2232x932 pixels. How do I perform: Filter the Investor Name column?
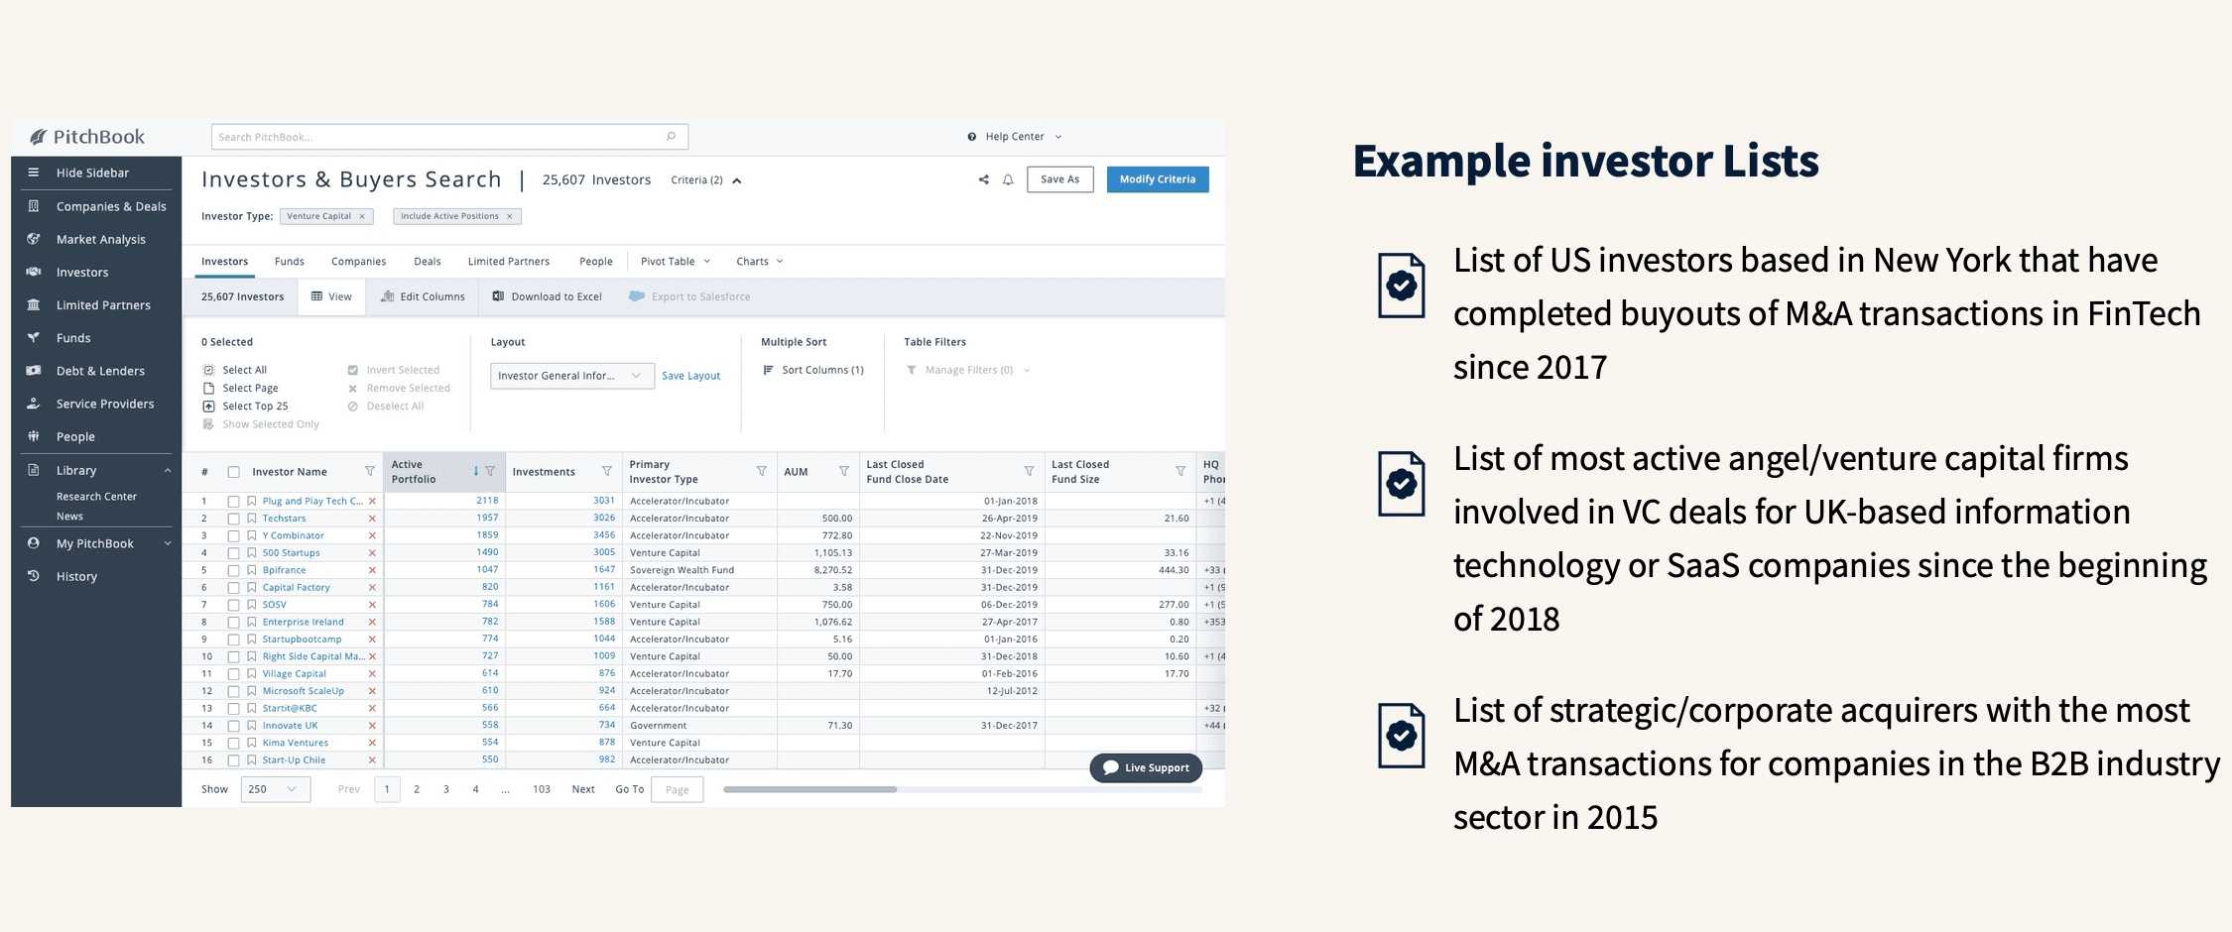pyautogui.click(x=370, y=472)
